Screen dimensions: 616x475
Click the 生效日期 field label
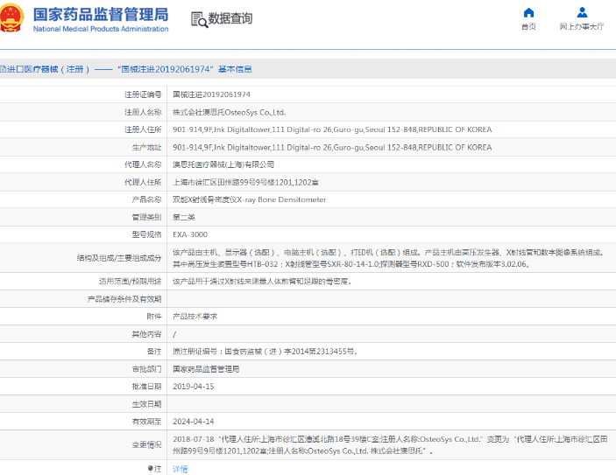coord(146,404)
